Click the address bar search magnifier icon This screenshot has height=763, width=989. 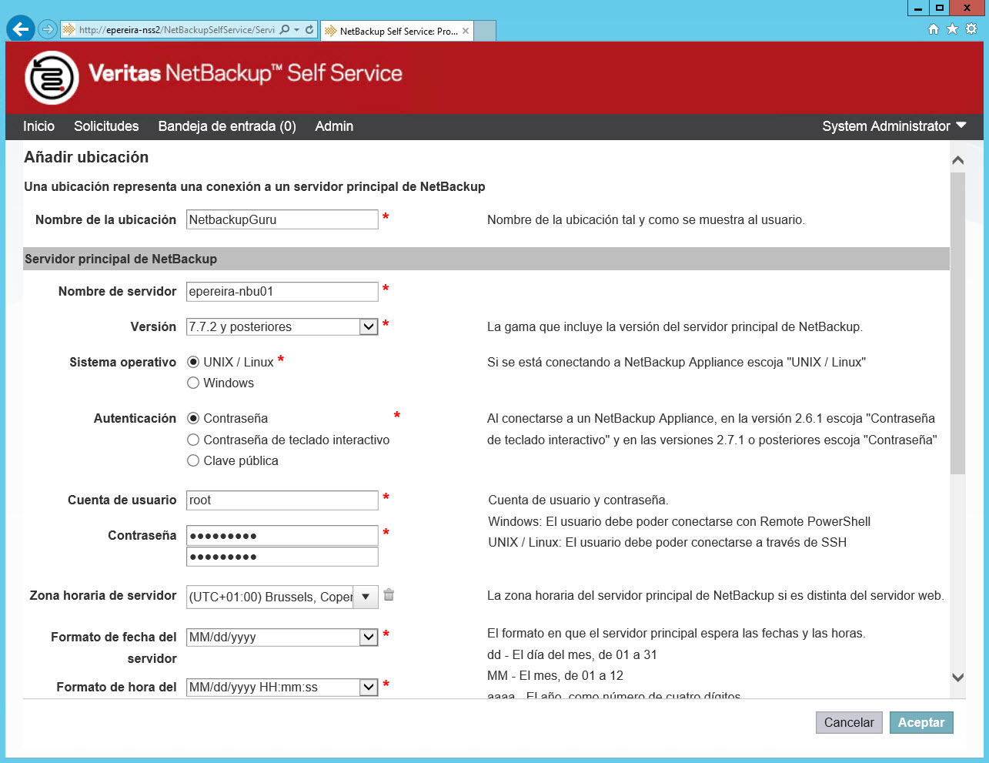pos(285,29)
